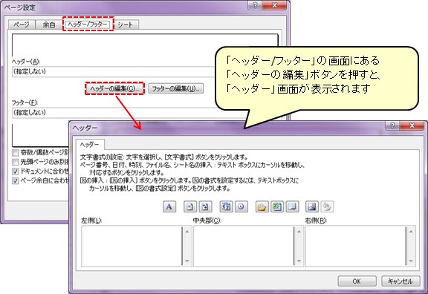Insert file path folder icon
This screenshot has height=294, width=428.
pos(262,206)
